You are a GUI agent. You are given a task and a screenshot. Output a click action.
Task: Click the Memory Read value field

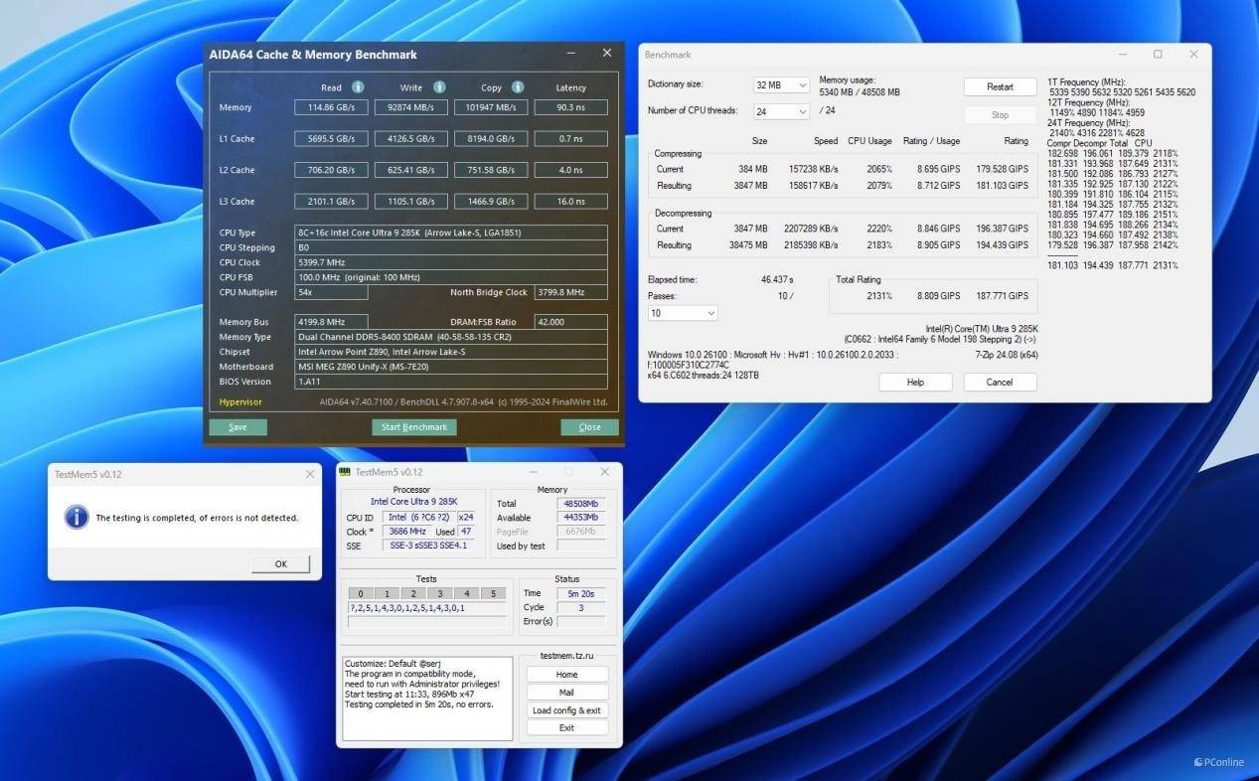point(331,107)
